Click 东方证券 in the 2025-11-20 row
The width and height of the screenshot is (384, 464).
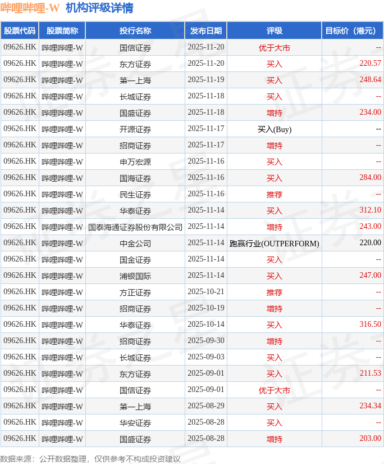(x=135, y=64)
